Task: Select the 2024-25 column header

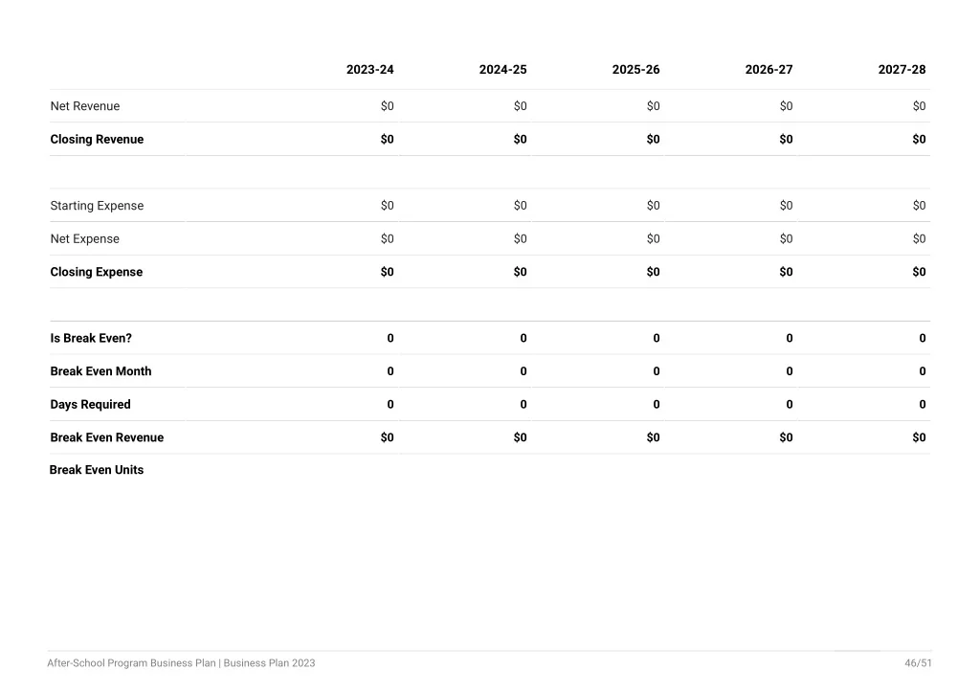Action: (503, 69)
